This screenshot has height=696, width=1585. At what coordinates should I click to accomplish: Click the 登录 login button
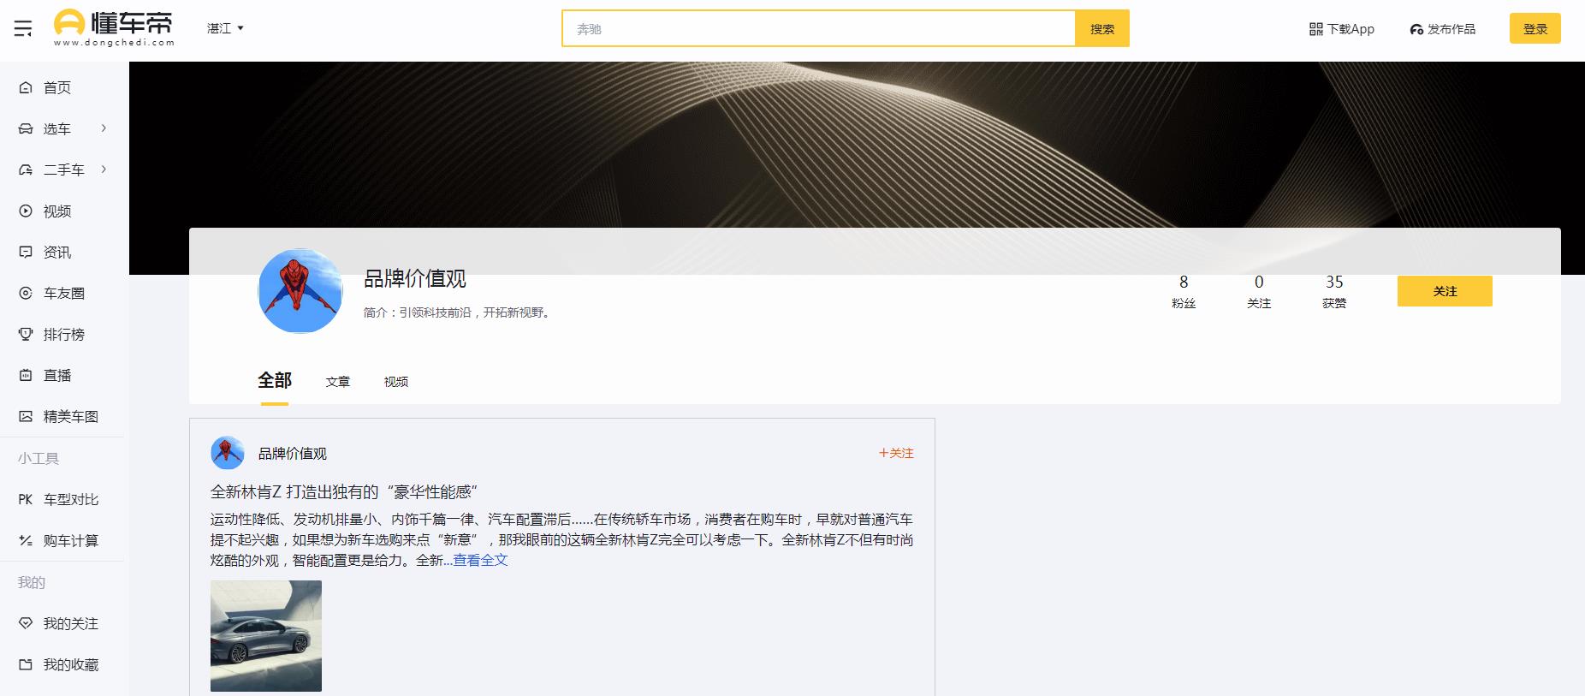pyautogui.click(x=1535, y=28)
